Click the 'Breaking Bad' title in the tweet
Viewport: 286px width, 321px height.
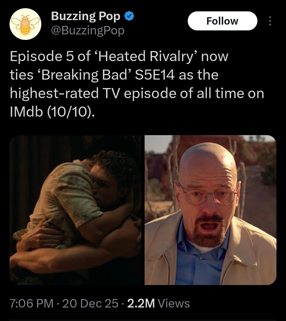tap(84, 75)
